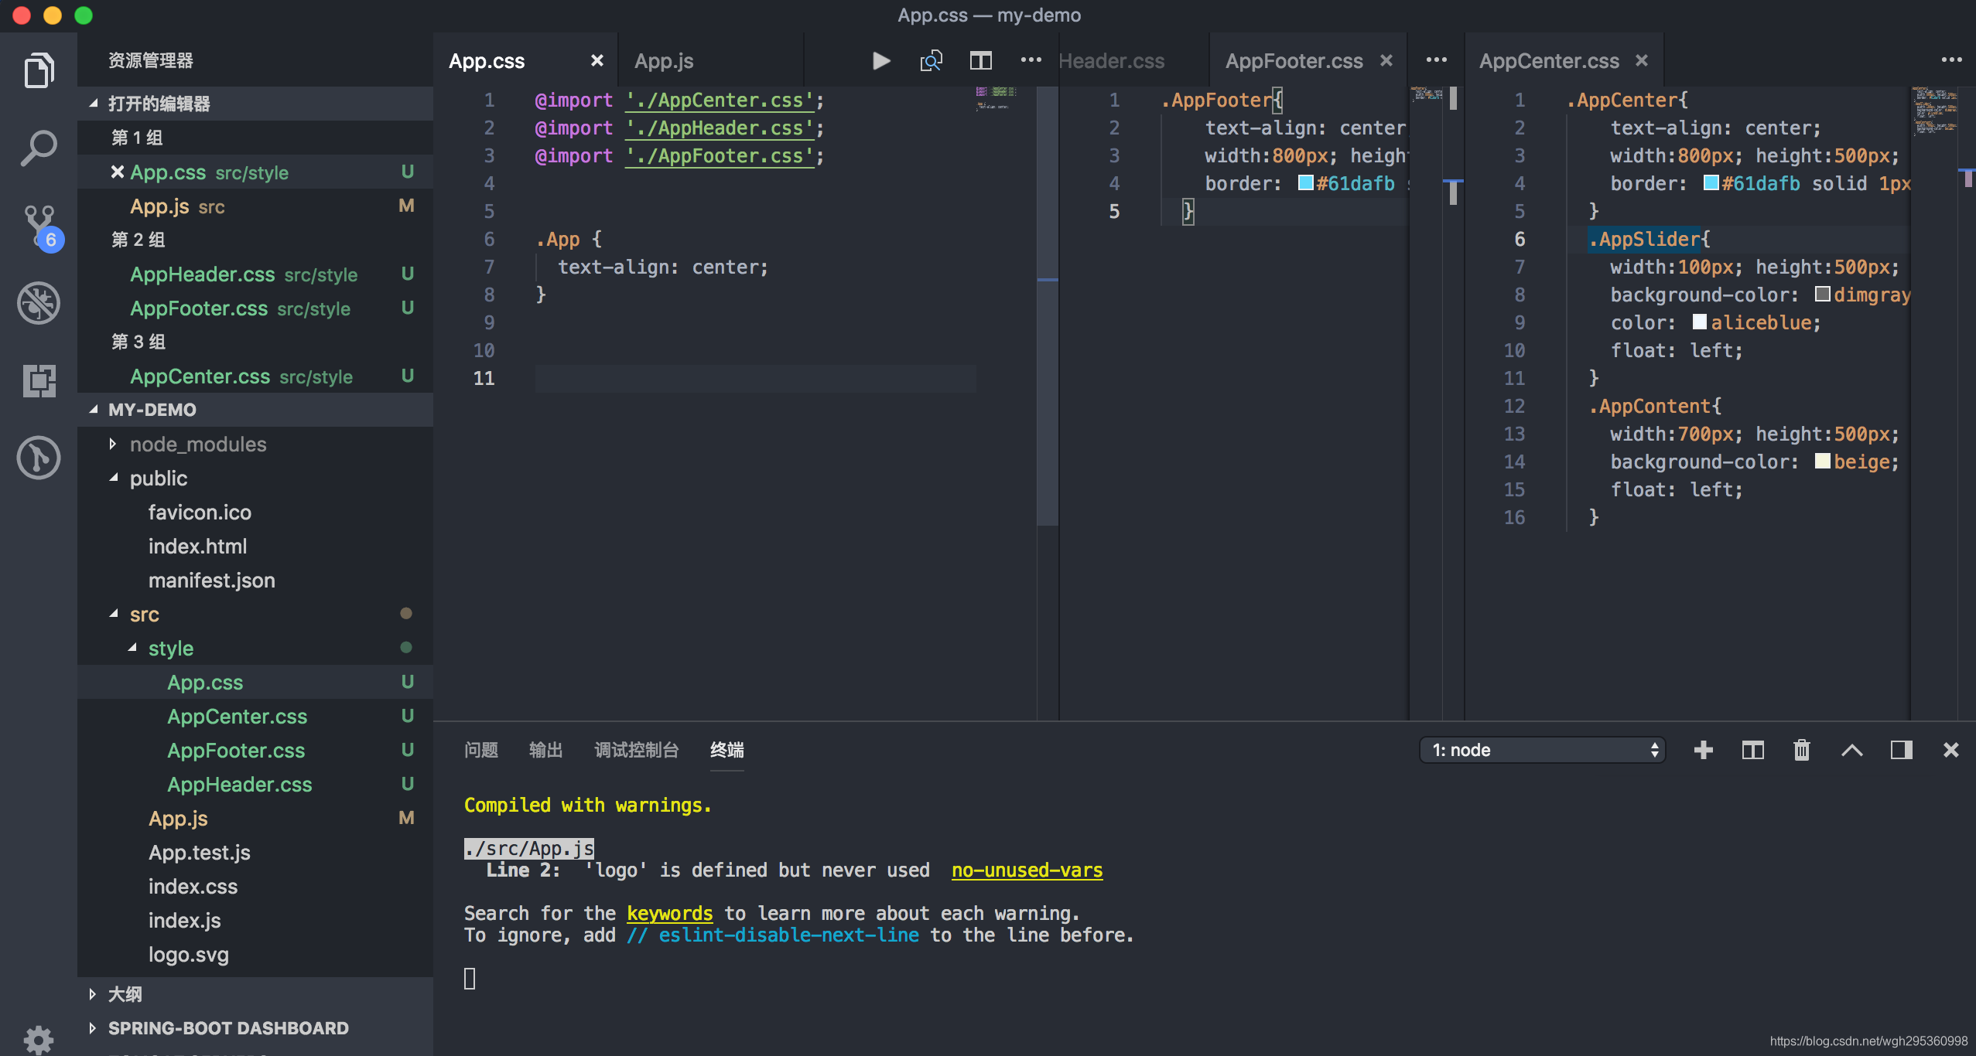This screenshot has height=1056, width=1976.
Task: Run code with the play button
Action: click(x=881, y=60)
